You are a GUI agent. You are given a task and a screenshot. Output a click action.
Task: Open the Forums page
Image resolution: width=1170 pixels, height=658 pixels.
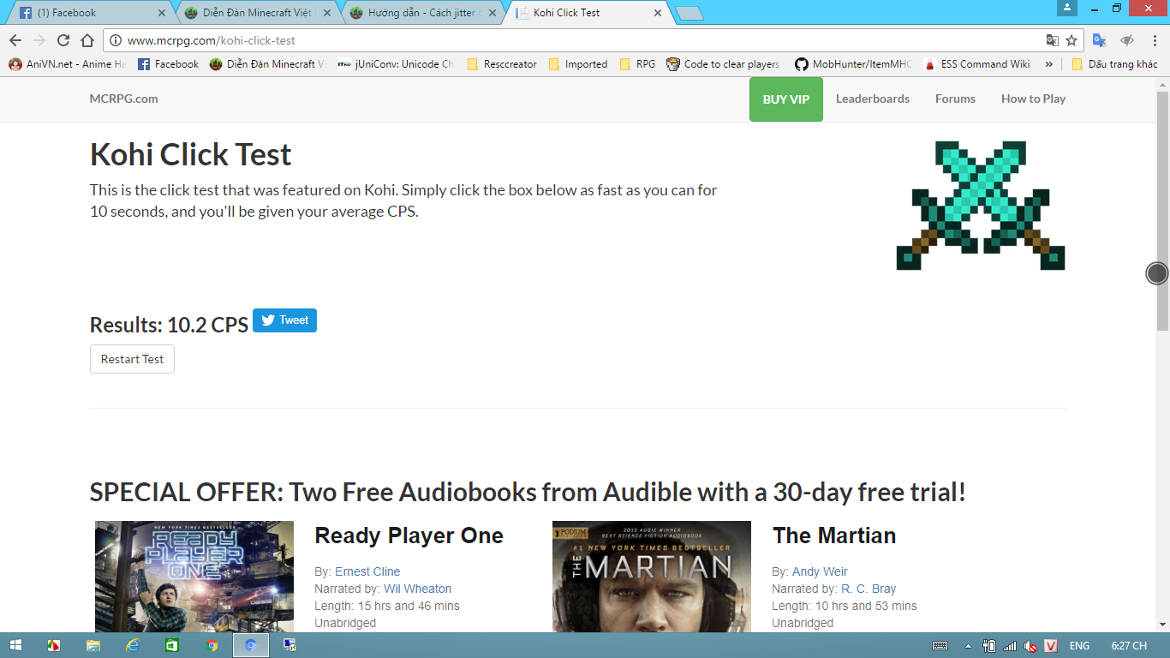coord(955,99)
